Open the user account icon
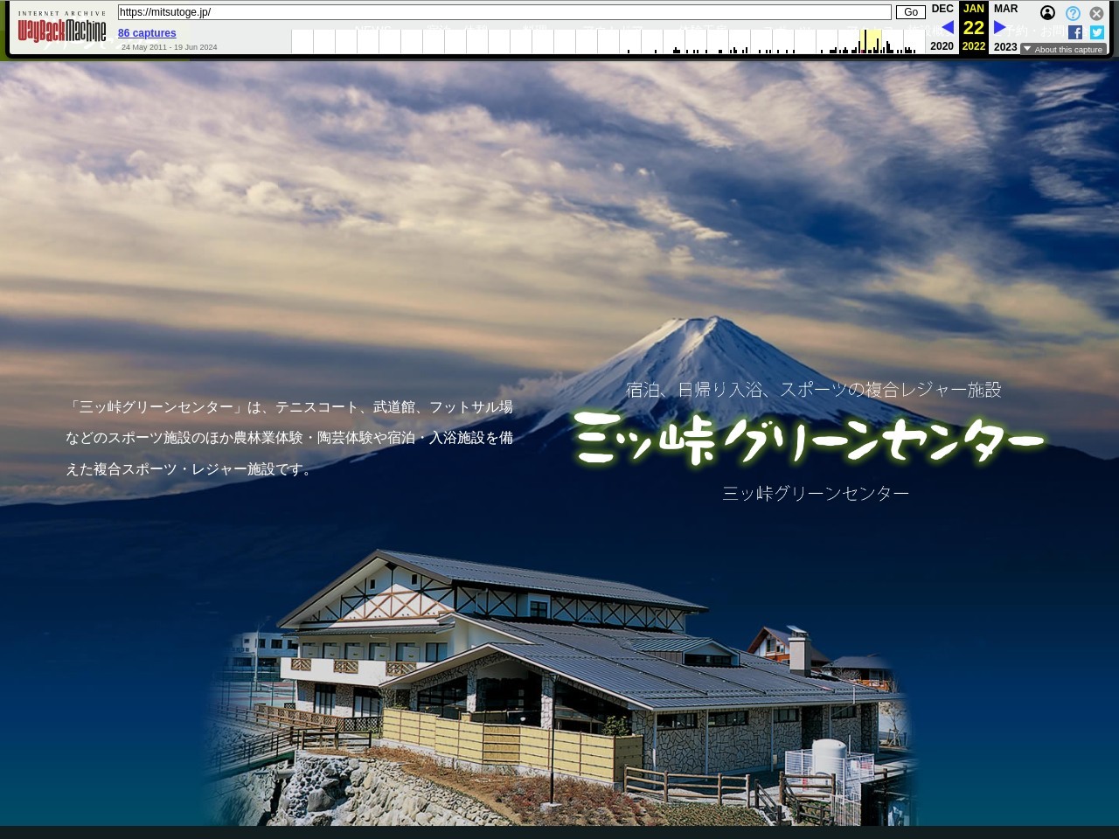The width and height of the screenshot is (1119, 839). coord(1047,13)
